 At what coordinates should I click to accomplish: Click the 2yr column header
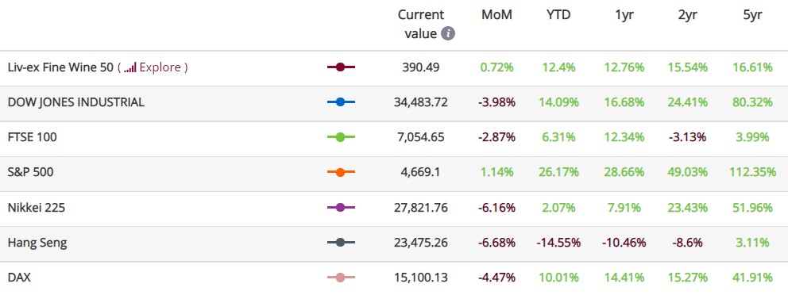point(687,15)
